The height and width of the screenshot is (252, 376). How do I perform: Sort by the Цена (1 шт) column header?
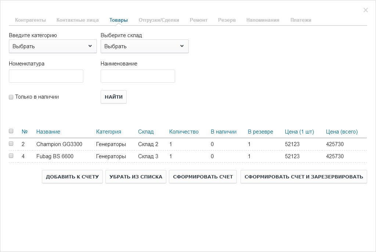click(x=299, y=132)
